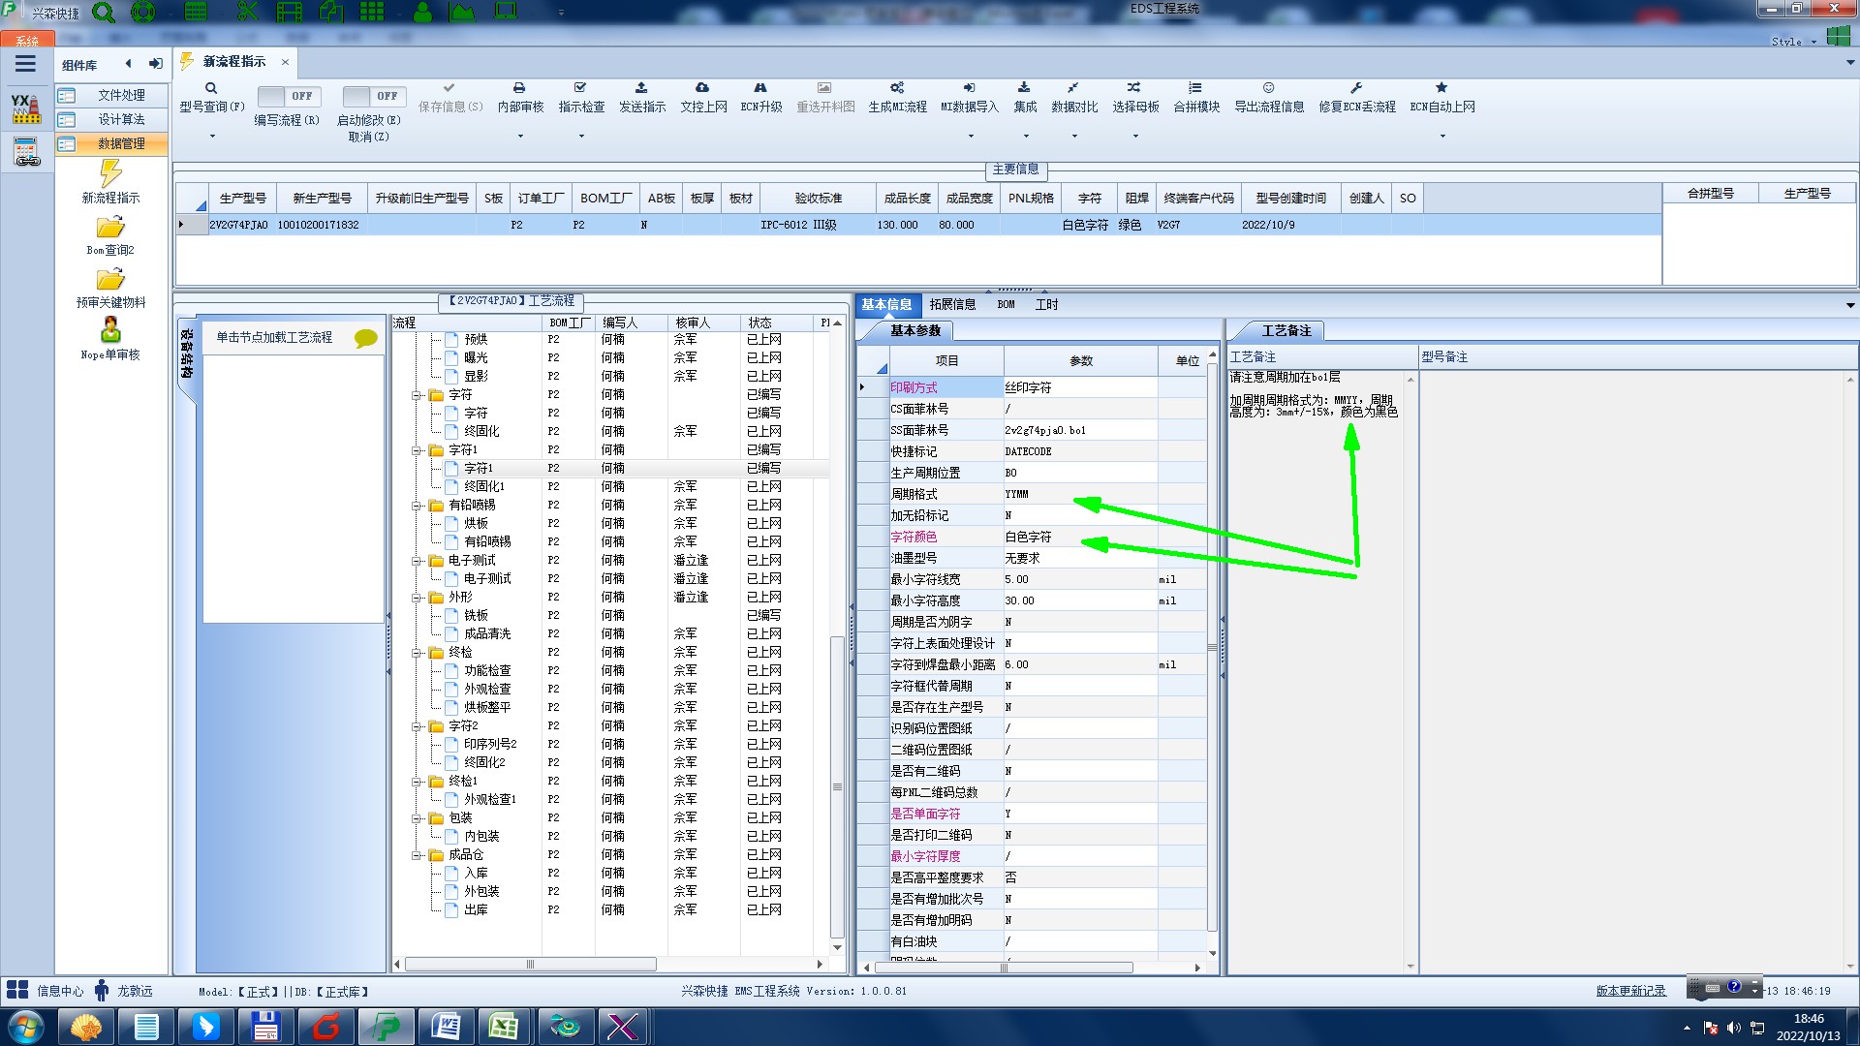The image size is (1860, 1046).
Task: Open the Word icon in the taskbar
Action: click(446, 1027)
